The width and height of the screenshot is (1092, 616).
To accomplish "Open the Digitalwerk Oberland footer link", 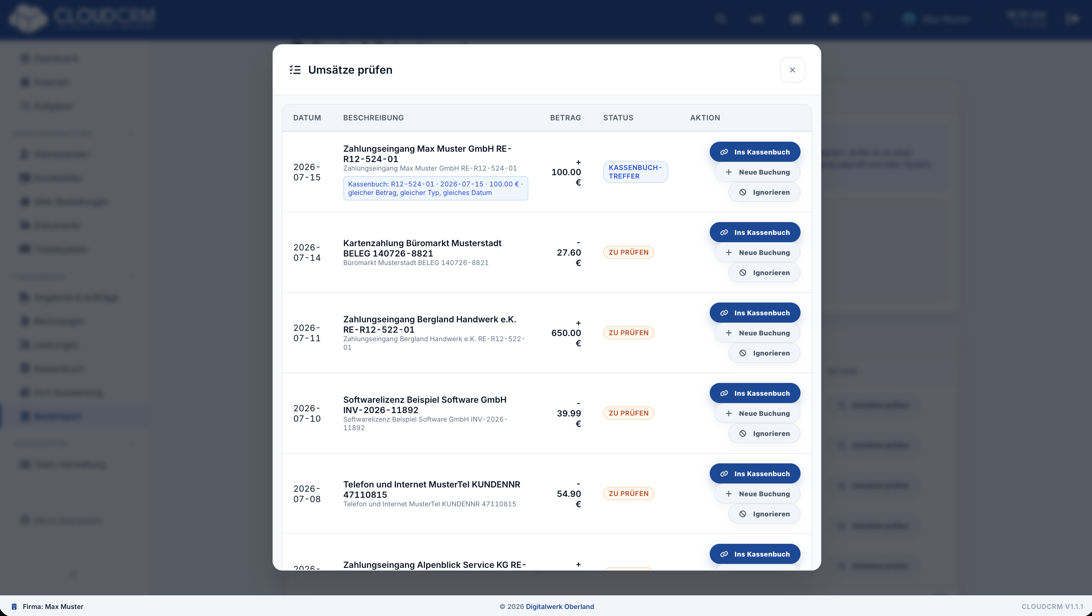I will pyautogui.click(x=559, y=607).
